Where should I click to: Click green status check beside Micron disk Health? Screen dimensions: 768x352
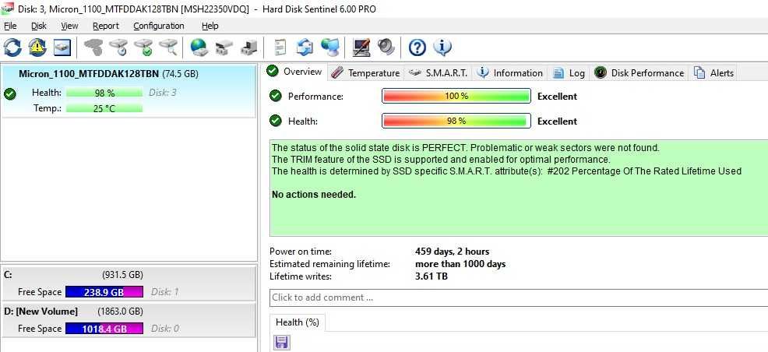pyautogui.click(x=9, y=93)
